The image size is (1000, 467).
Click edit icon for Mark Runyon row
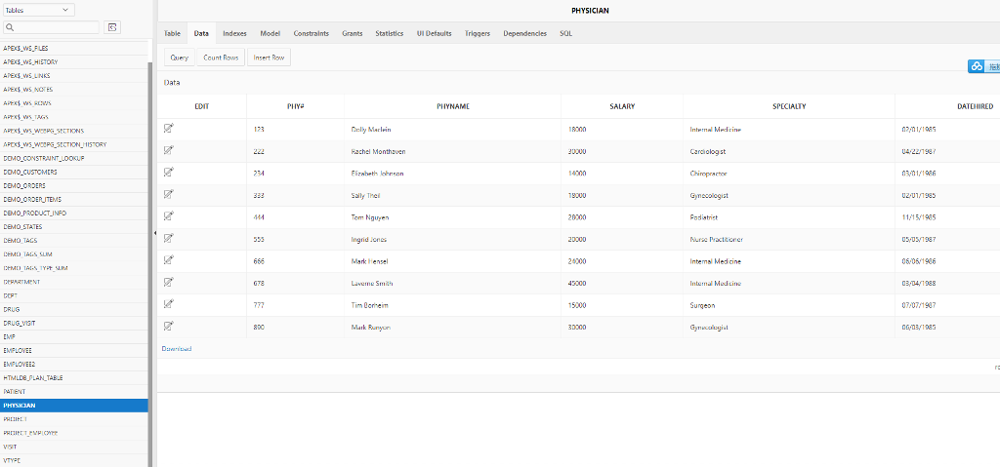pos(168,327)
